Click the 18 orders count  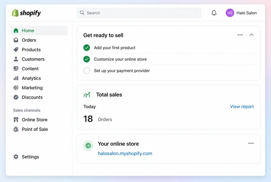88,119
